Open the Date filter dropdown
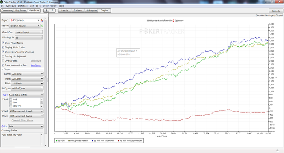This screenshot has width=284, height=153. pos(27,79)
